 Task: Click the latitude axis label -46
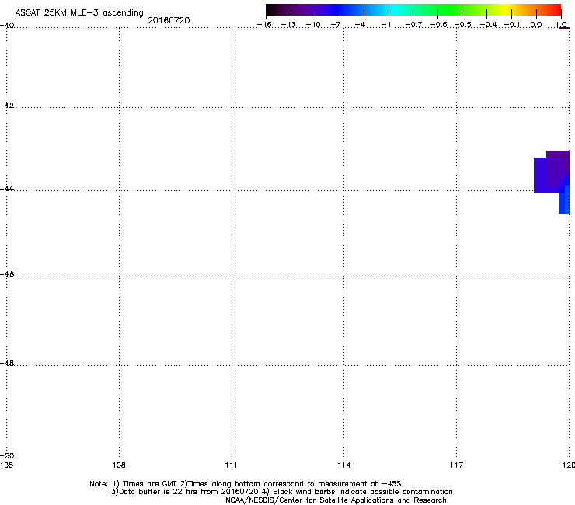[7, 274]
